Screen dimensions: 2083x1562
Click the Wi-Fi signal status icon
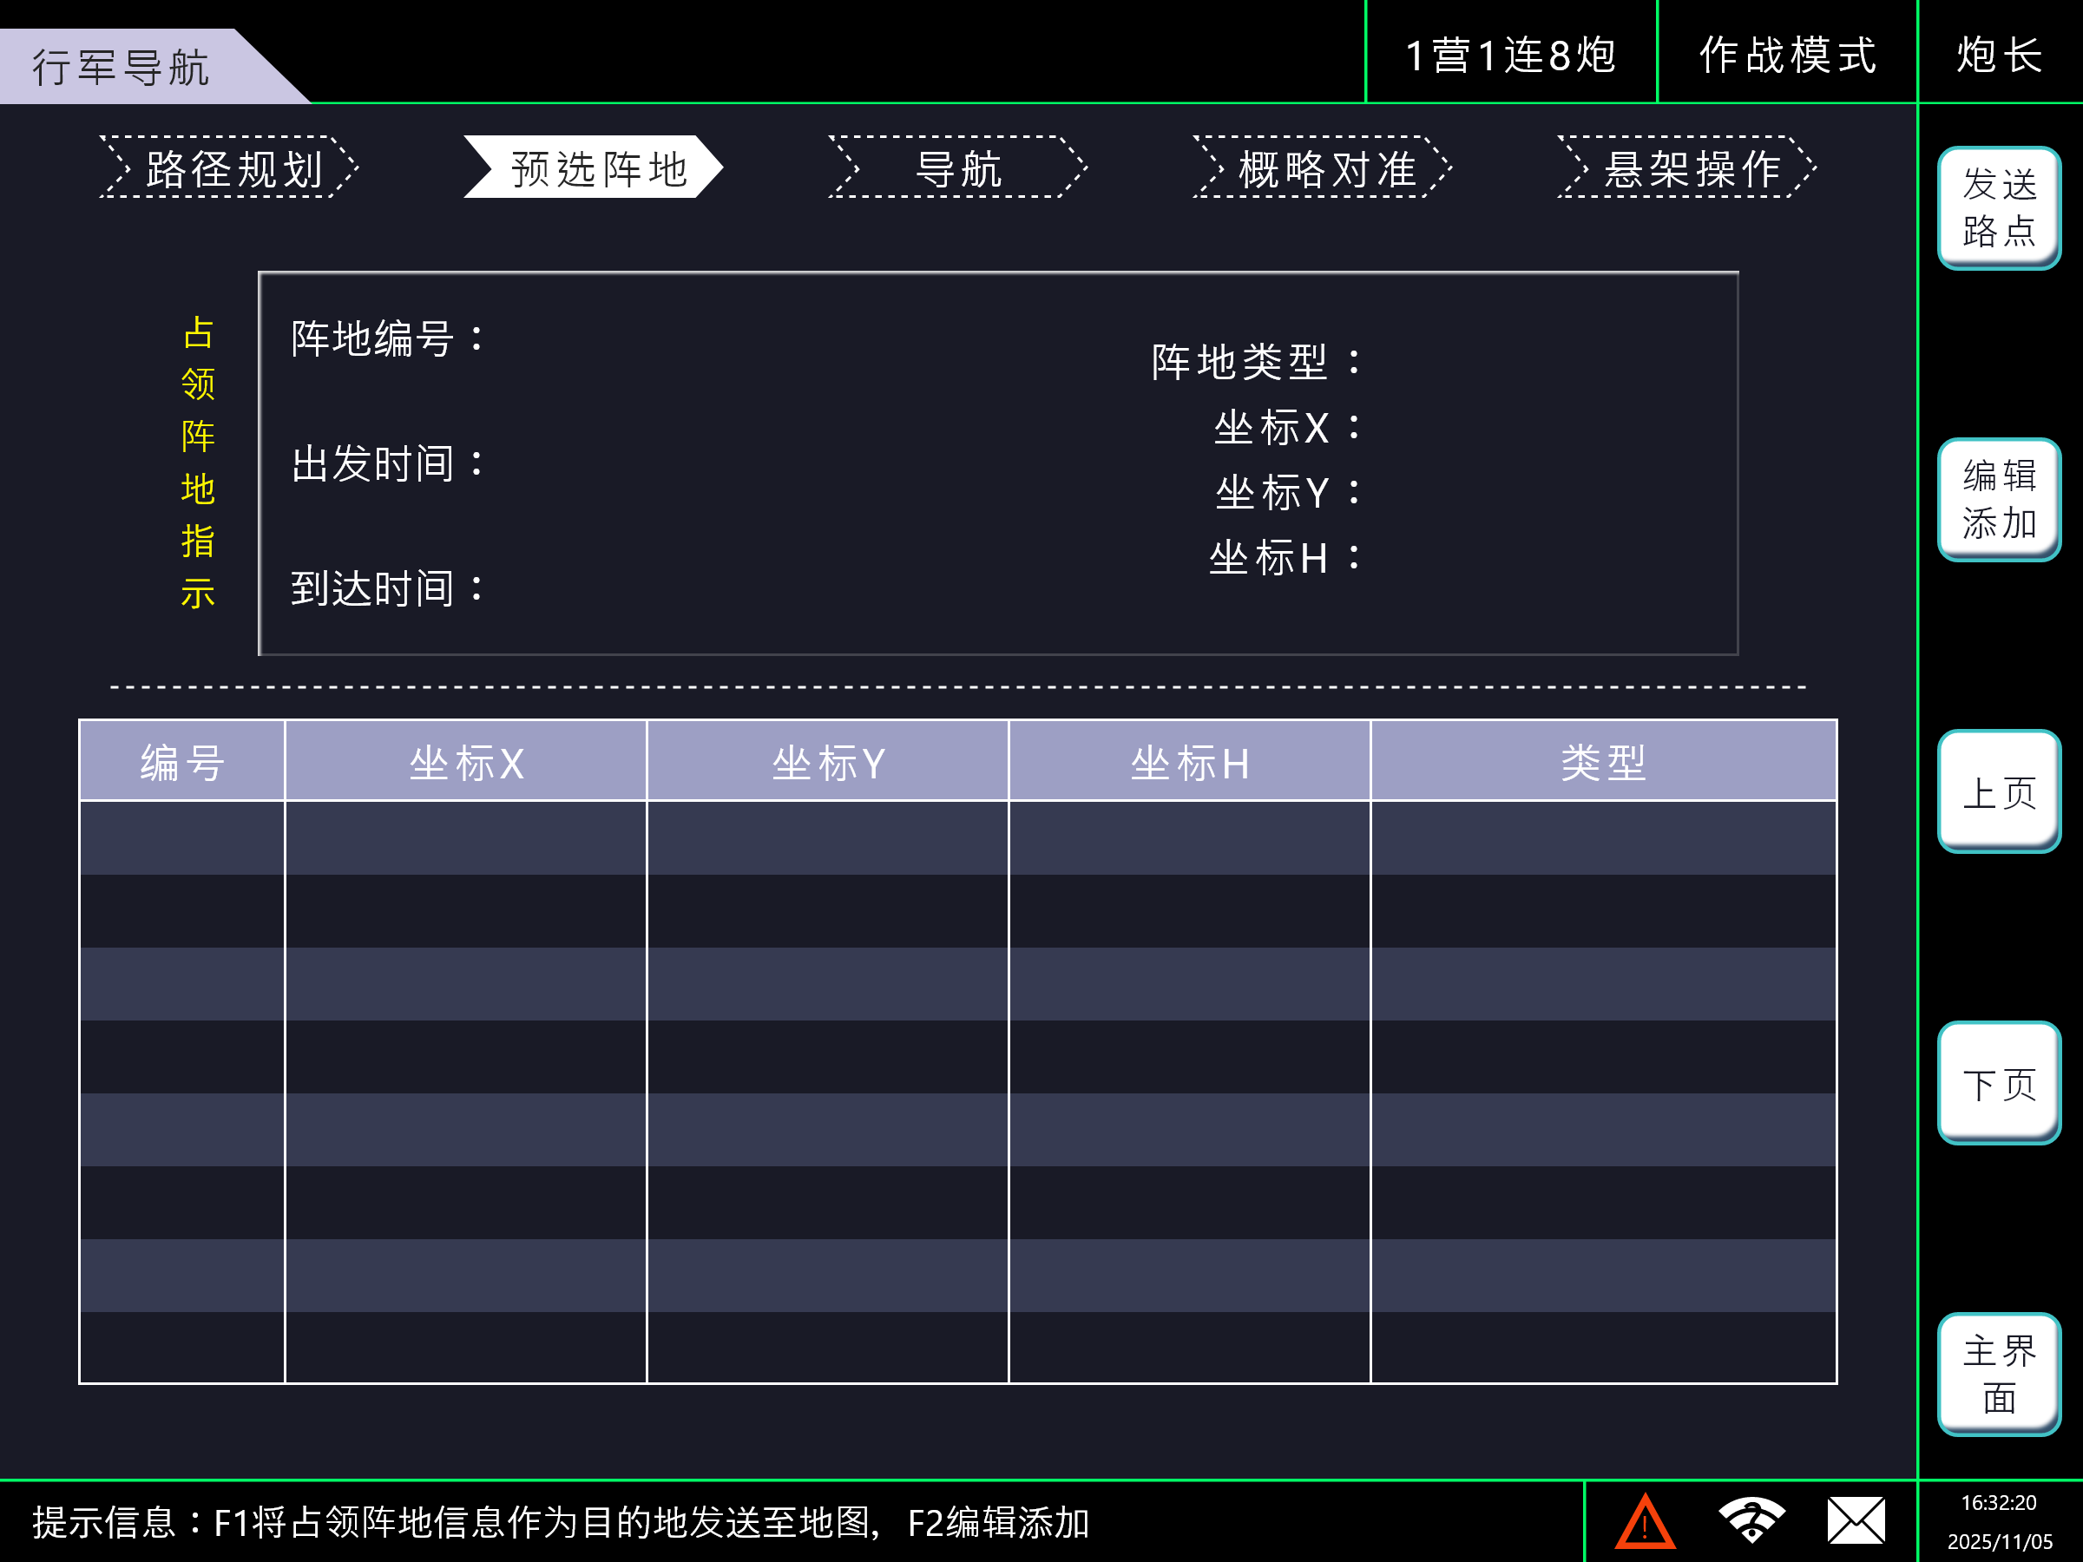tap(1751, 1520)
